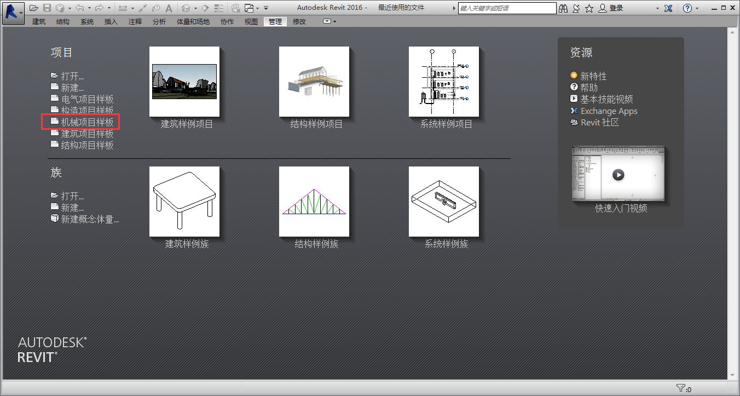Click the folder icon beside 项目 打开
The width and height of the screenshot is (740, 396).
pos(54,75)
